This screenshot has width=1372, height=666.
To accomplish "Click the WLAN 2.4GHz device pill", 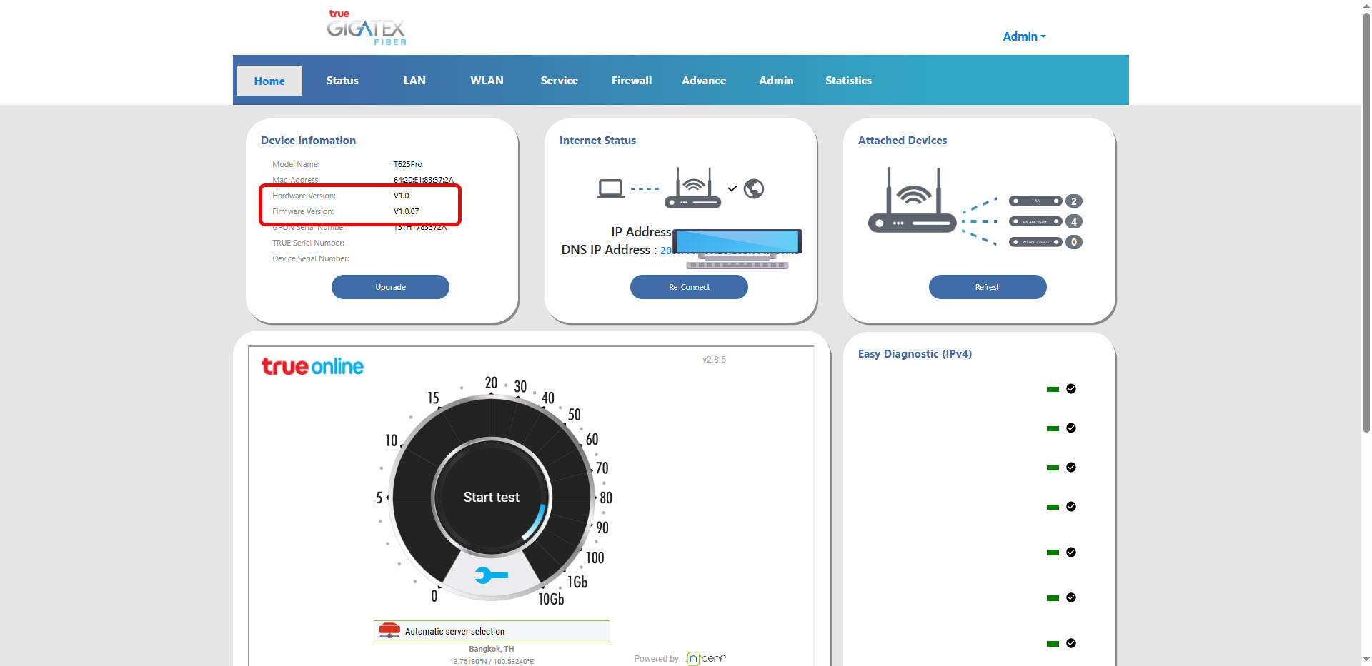I will point(1035,242).
